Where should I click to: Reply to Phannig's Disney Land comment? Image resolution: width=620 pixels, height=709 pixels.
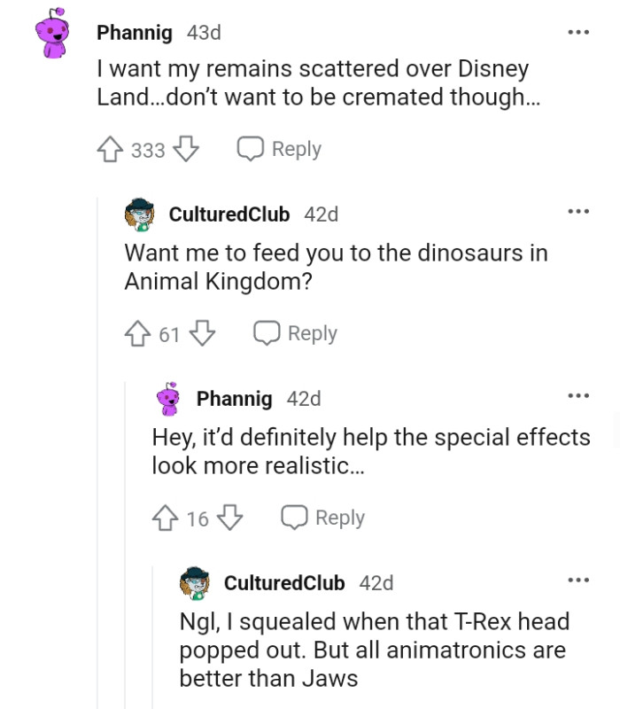pos(279,148)
